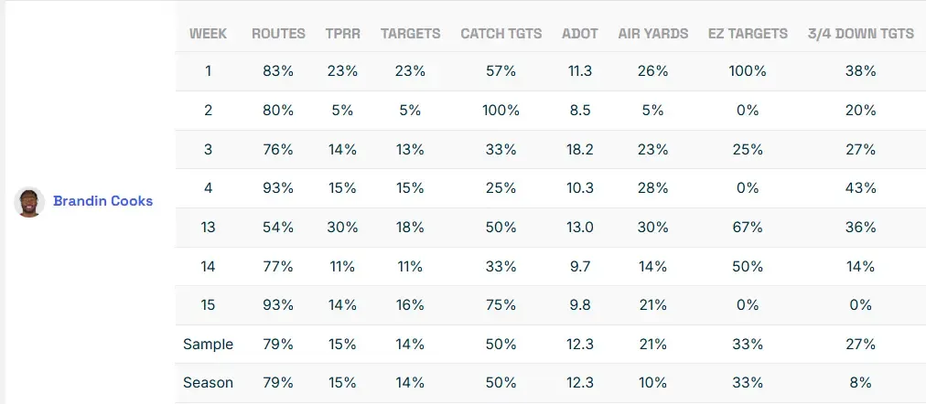Click the AIR YARDS column header

(x=652, y=34)
